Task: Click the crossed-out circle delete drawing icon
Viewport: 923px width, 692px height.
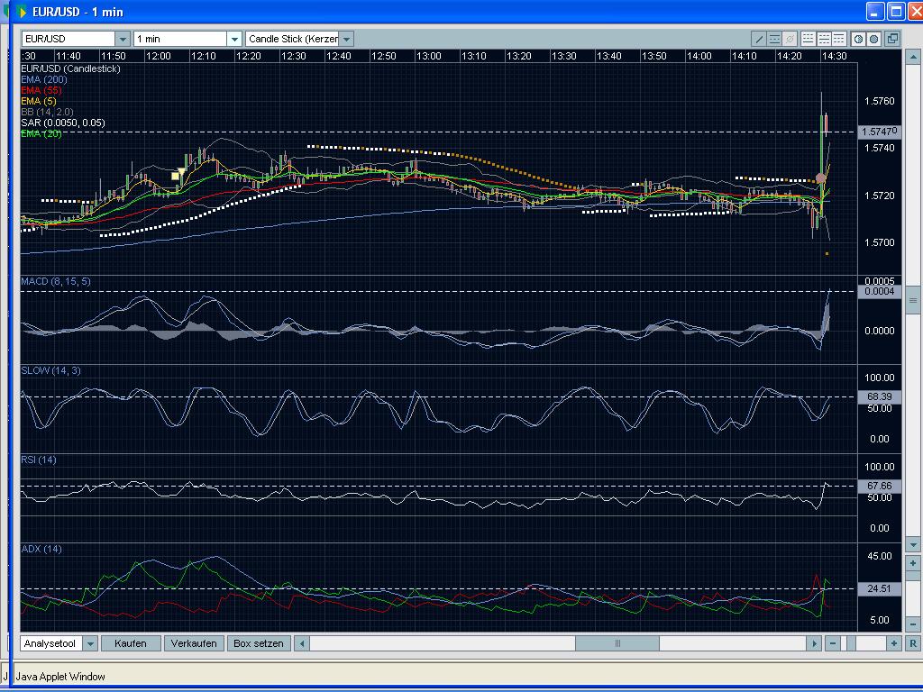Action: pyautogui.click(x=790, y=39)
